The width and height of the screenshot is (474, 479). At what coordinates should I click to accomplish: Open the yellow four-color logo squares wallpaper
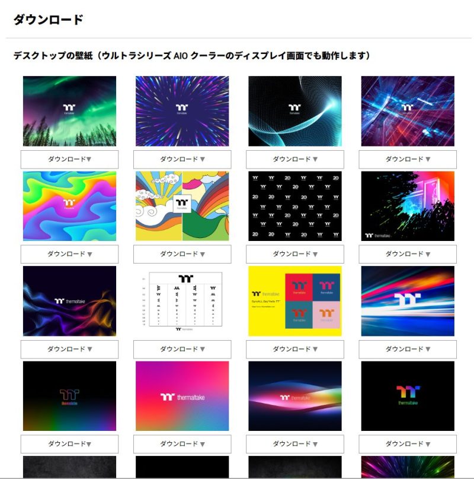click(295, 301)
